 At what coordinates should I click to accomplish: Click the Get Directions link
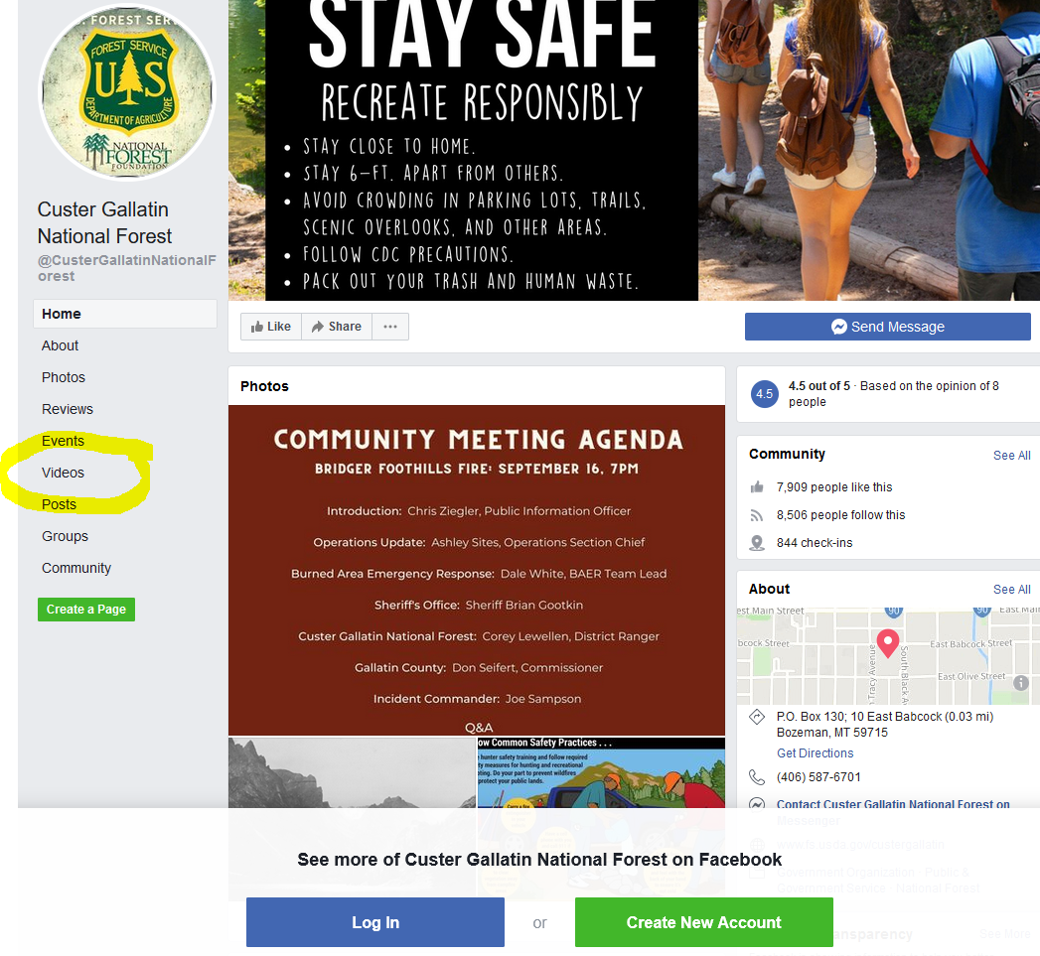click(815, 753)
